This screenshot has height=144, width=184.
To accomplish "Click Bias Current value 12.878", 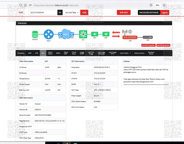I will click(47, 90).
